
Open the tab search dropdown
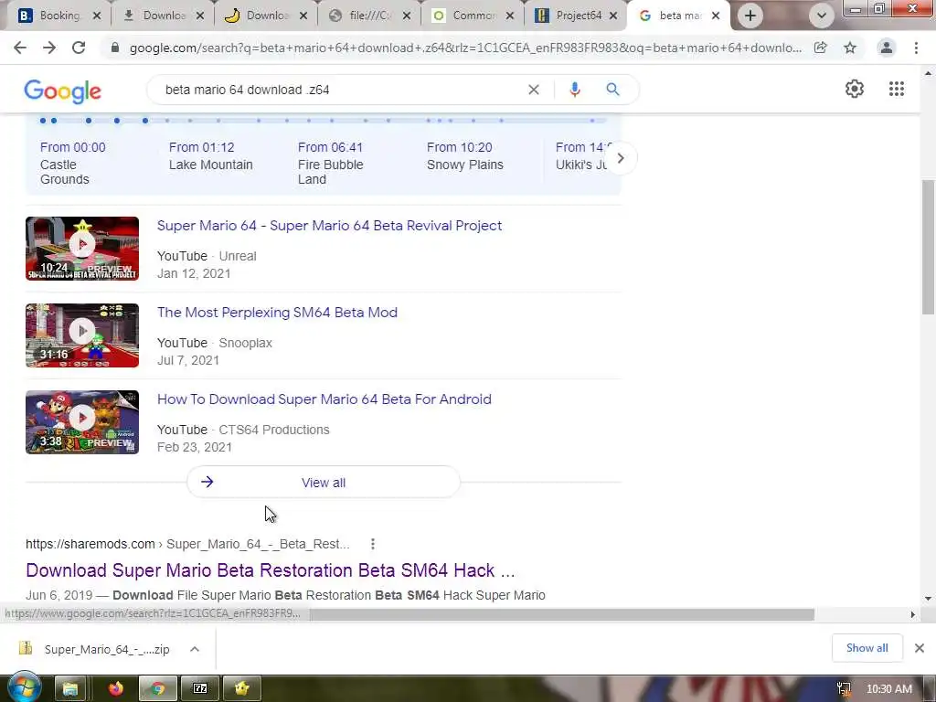pyautogui.click(x=822, y=16)
